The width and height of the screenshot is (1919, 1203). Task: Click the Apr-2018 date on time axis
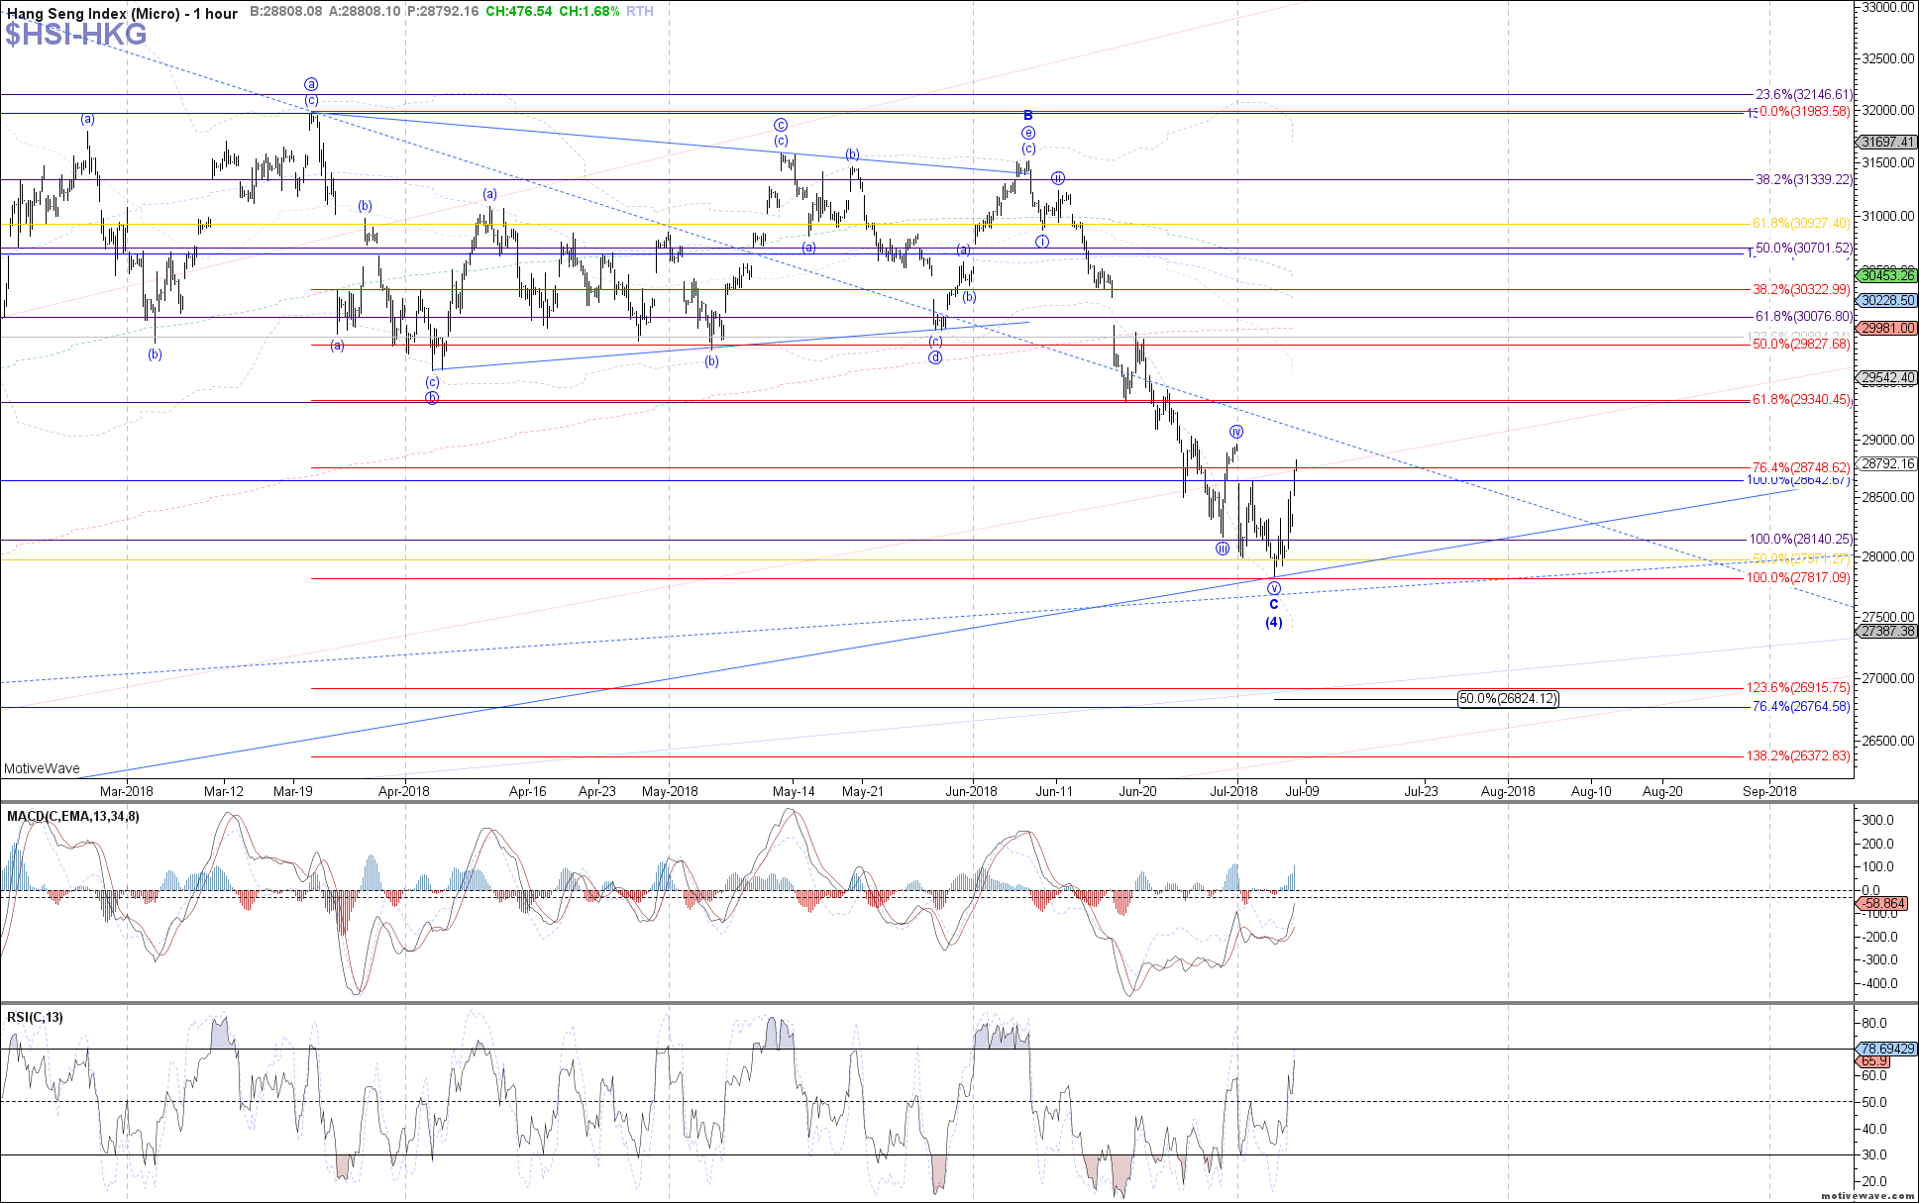pyautogui.click(x=404, y=791)
